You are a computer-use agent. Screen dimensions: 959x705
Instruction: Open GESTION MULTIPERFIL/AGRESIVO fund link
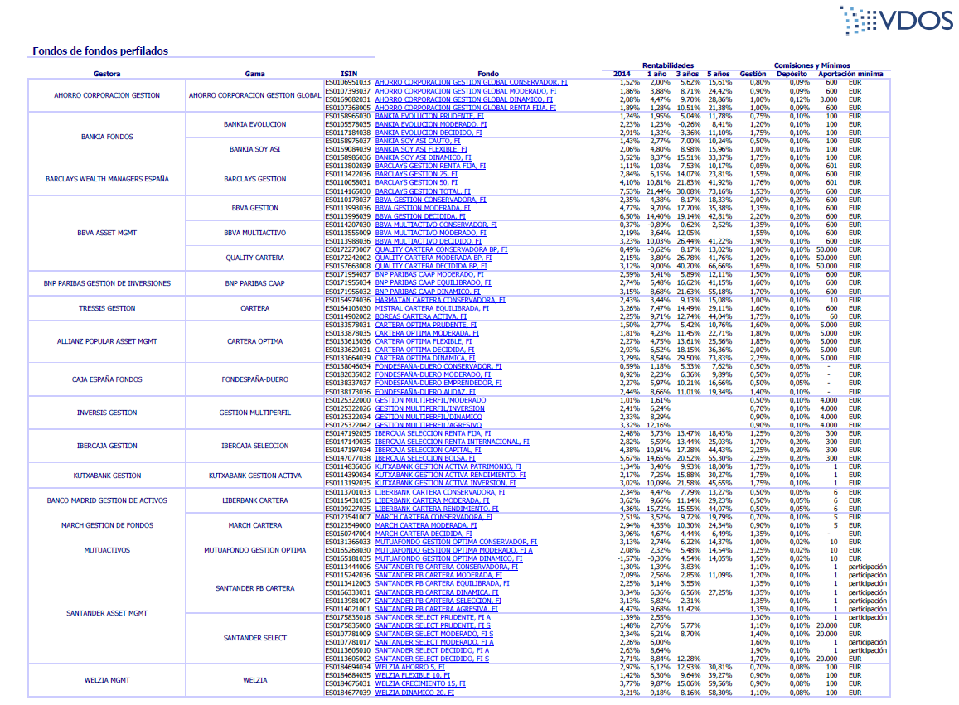pos(430,425)
